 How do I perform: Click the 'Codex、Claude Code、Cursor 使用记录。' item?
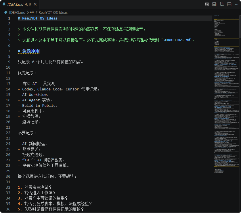(x=61, y=89)
